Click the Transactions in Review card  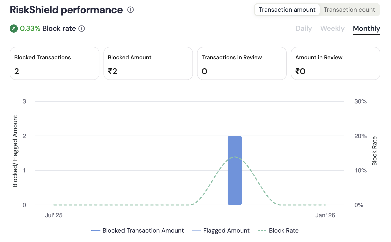tap(242, 63)
